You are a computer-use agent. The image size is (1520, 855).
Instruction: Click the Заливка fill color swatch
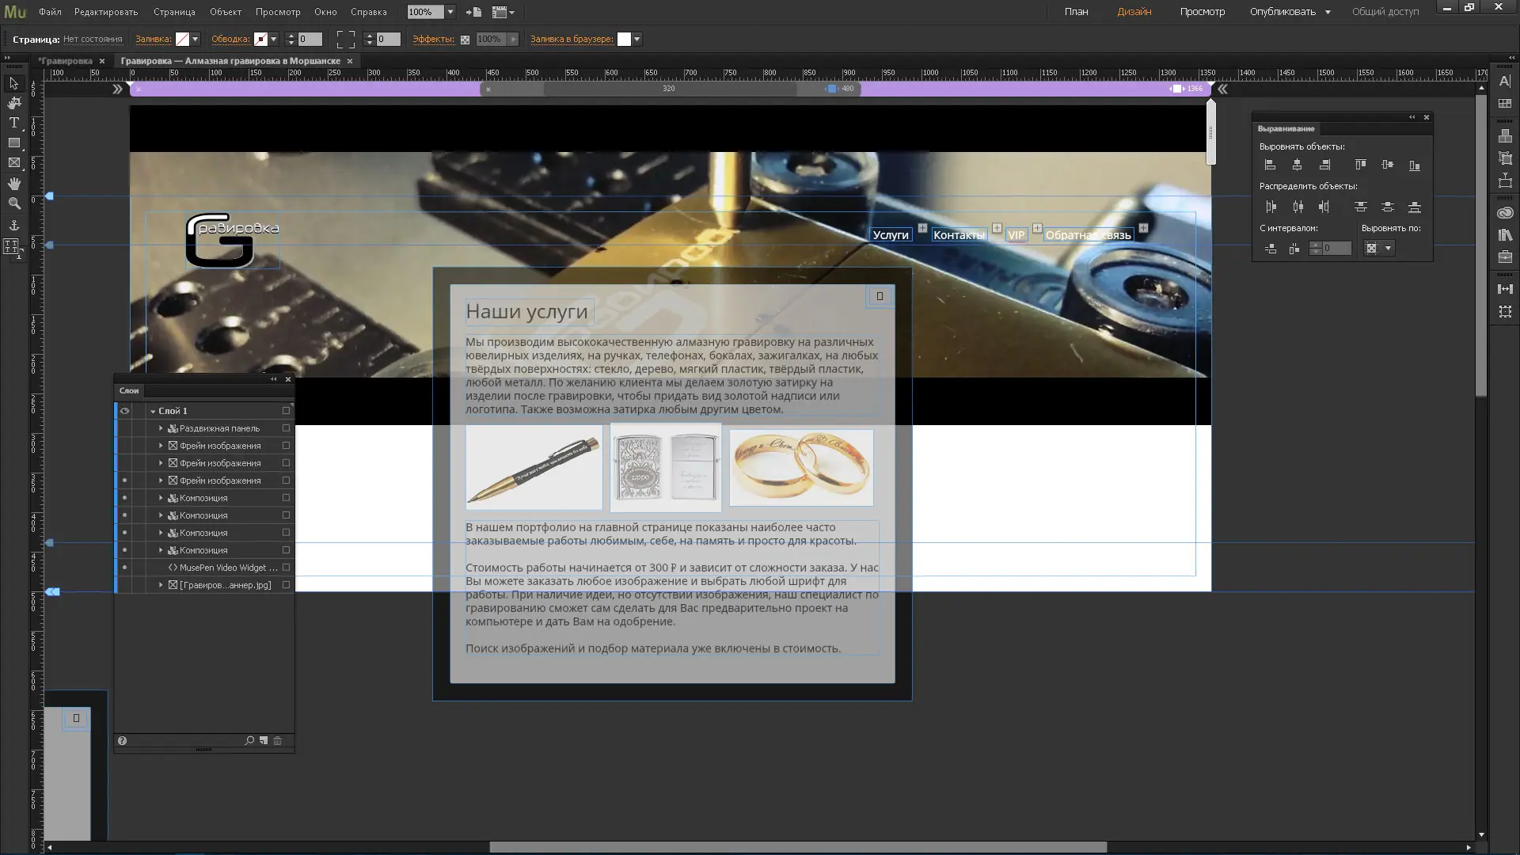tap(183, 39)
